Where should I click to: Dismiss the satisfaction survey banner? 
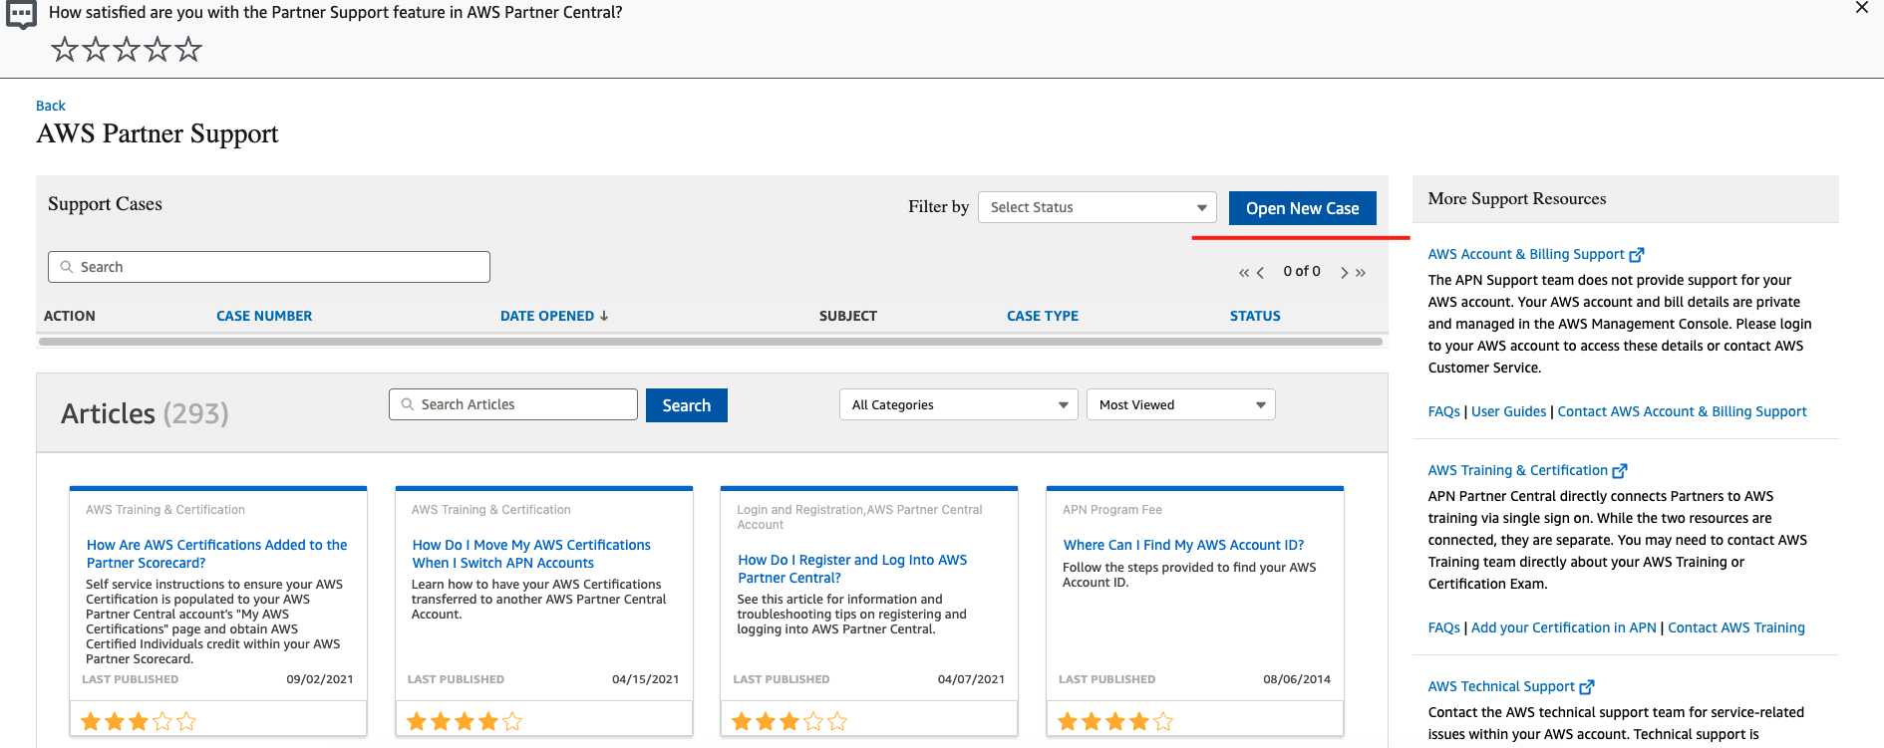pyautogui.click(x=1862, y=8)
